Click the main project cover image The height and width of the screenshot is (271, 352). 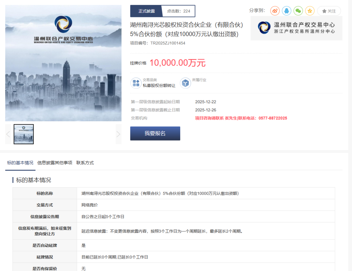(63, 63)
